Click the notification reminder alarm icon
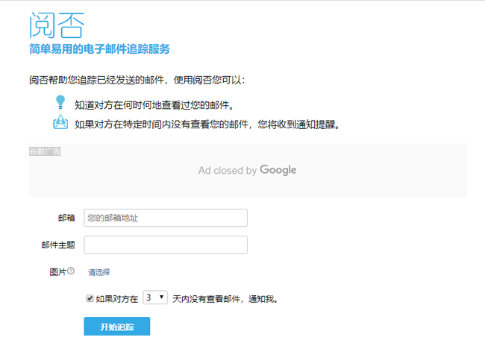 (60, 123)
